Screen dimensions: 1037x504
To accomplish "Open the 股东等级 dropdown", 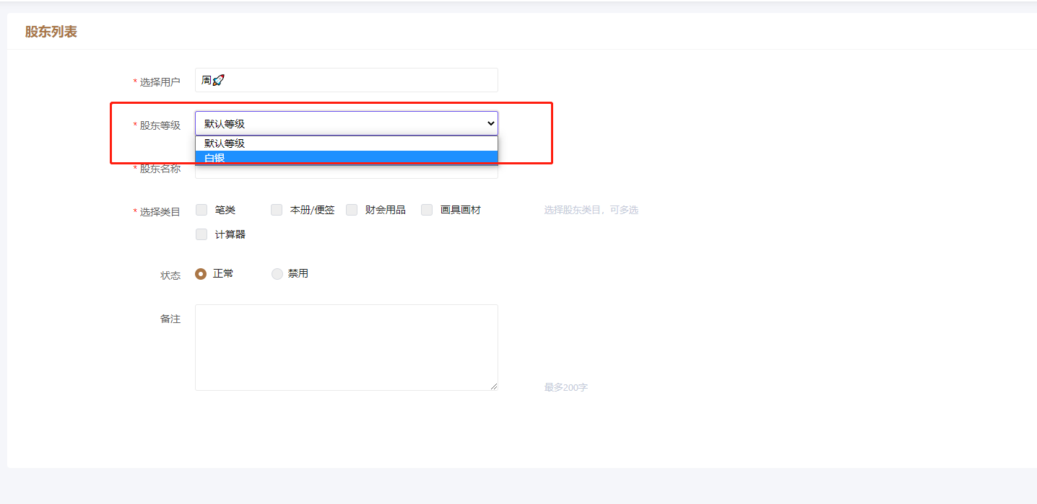I will 346,123.
